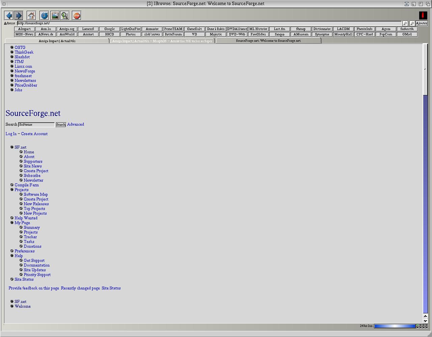
Task: Switch to the Amiga Impact | Actualités tab
Action: tap(57, 41)
